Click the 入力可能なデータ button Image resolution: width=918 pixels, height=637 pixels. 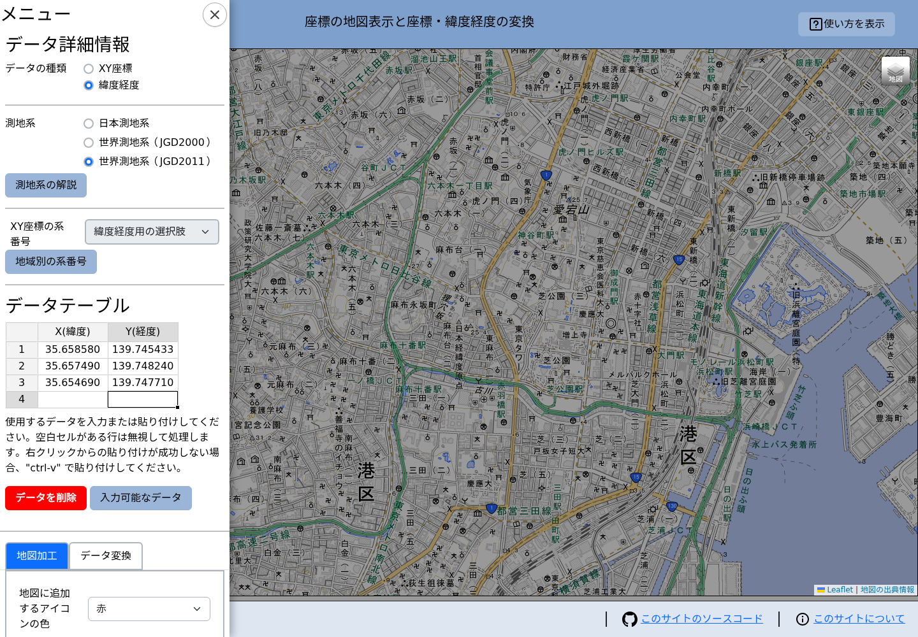(141, 498)
